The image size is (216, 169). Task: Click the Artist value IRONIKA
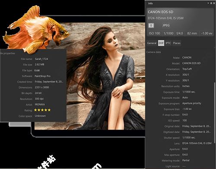(40, 105)
